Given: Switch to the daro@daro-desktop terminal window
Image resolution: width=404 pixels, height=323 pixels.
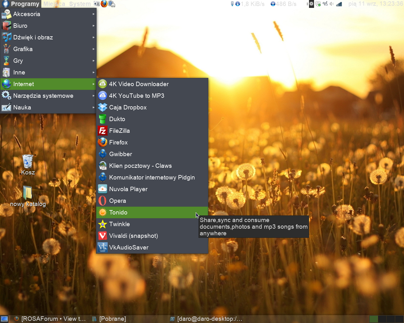Looking at the screenshot, I should pyautogui.click(x=207, y=319).
